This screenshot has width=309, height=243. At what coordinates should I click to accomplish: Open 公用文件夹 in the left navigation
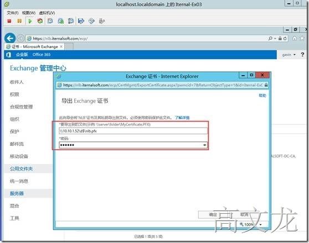[22, 168]
